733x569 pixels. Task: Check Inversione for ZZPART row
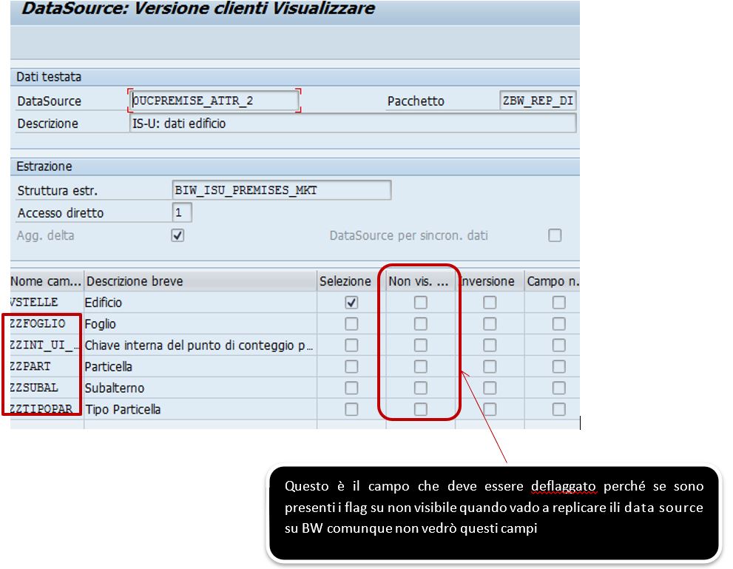click(490, 366)
